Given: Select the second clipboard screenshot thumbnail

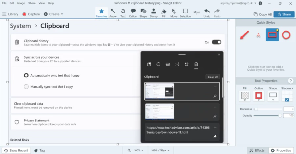Looking at the screenshot, I should coord(160,112).
